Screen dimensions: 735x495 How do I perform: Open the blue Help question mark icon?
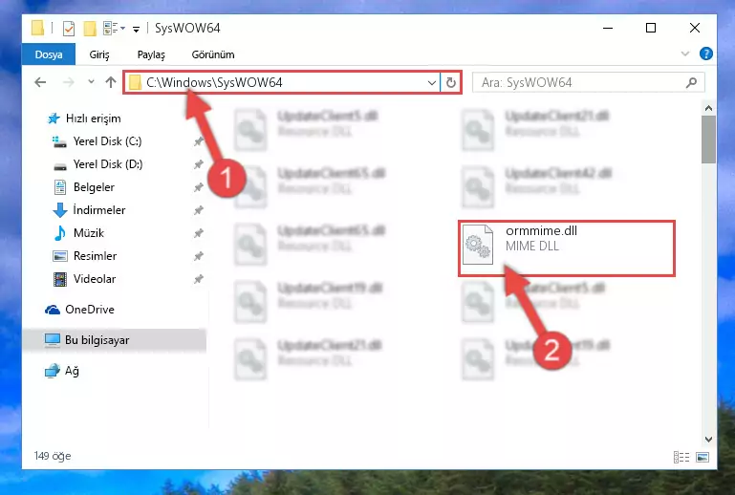tap(705, 54)
